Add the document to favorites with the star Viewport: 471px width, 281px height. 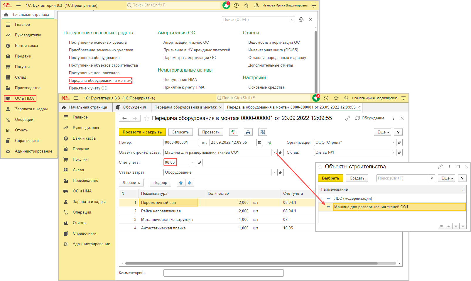tap(147, 119)
